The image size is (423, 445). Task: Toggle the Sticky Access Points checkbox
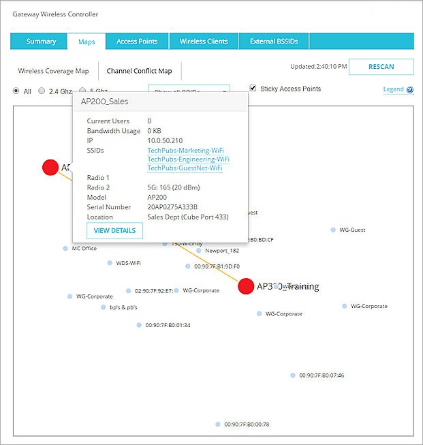click(x=253, y=89)
